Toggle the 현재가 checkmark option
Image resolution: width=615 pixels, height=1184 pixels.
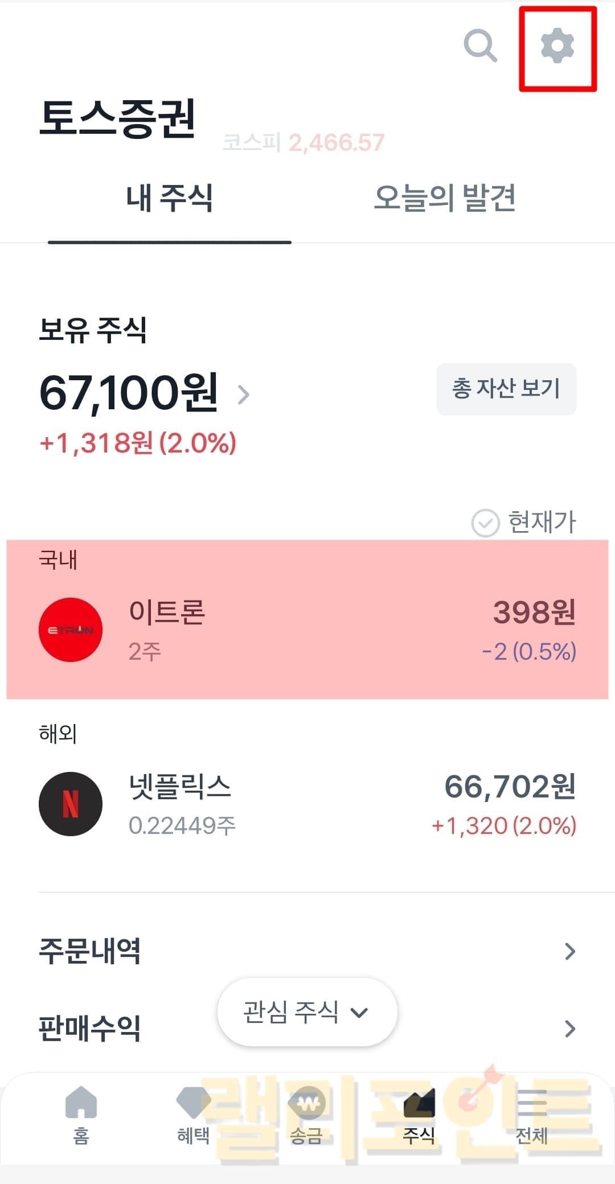pos(485,523)
